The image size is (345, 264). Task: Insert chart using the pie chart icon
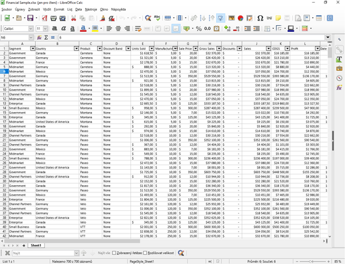[x=241, y=18]
